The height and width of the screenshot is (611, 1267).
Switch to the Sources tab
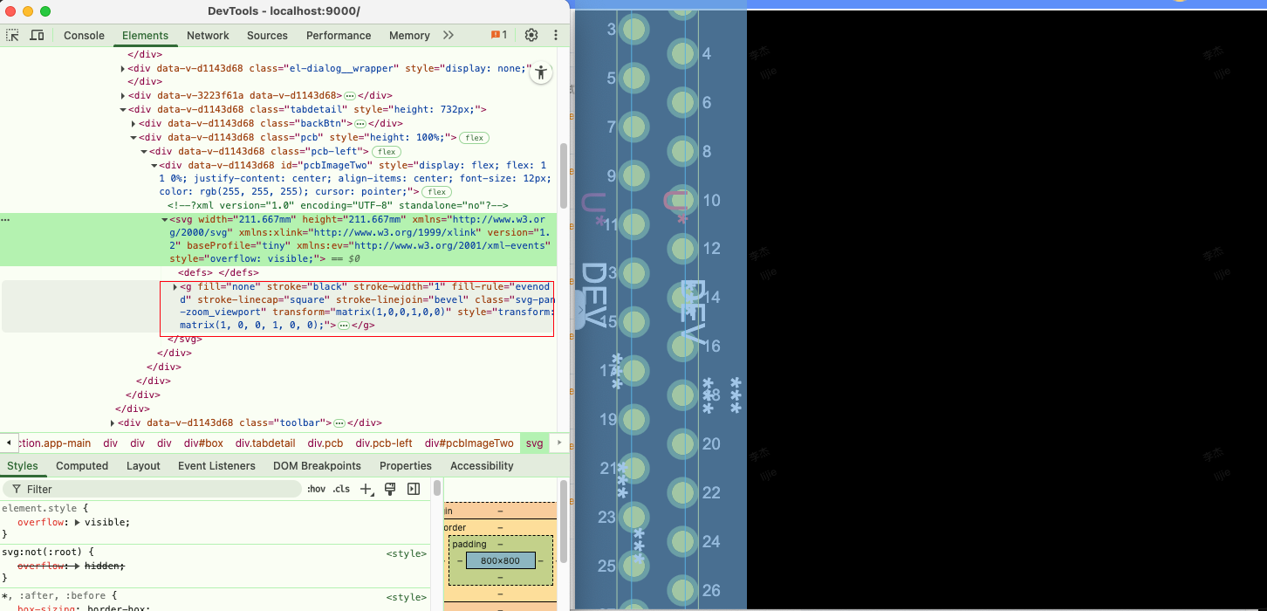click(267, 35)
